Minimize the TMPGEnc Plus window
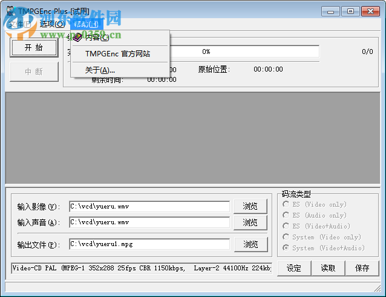The width and height of the screenshot is (386, 297). tap(330, 12)
